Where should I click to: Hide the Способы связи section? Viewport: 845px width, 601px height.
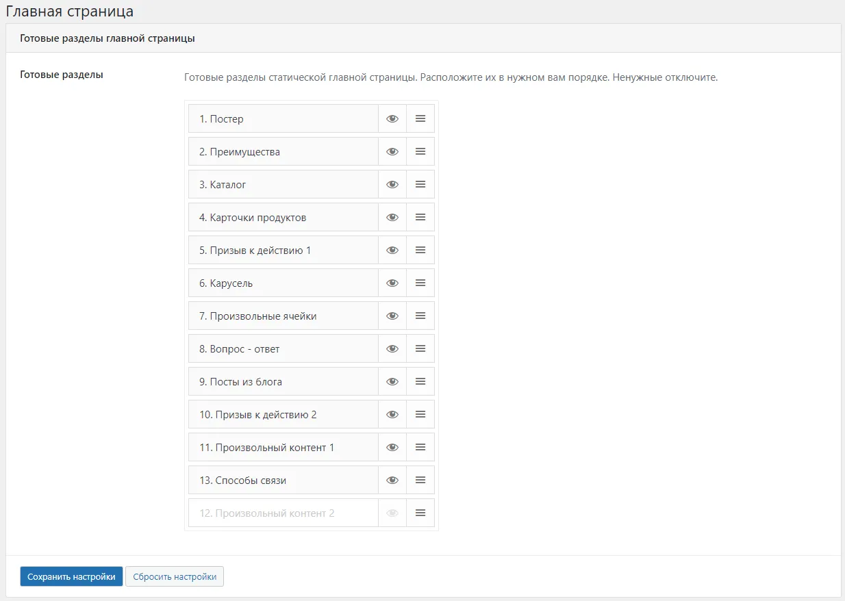[392, 480]
